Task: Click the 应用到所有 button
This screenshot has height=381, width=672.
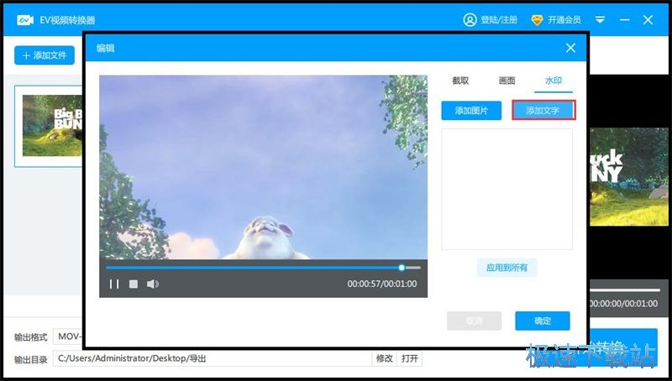Action: pyautogui.click(x=507, y=268)
